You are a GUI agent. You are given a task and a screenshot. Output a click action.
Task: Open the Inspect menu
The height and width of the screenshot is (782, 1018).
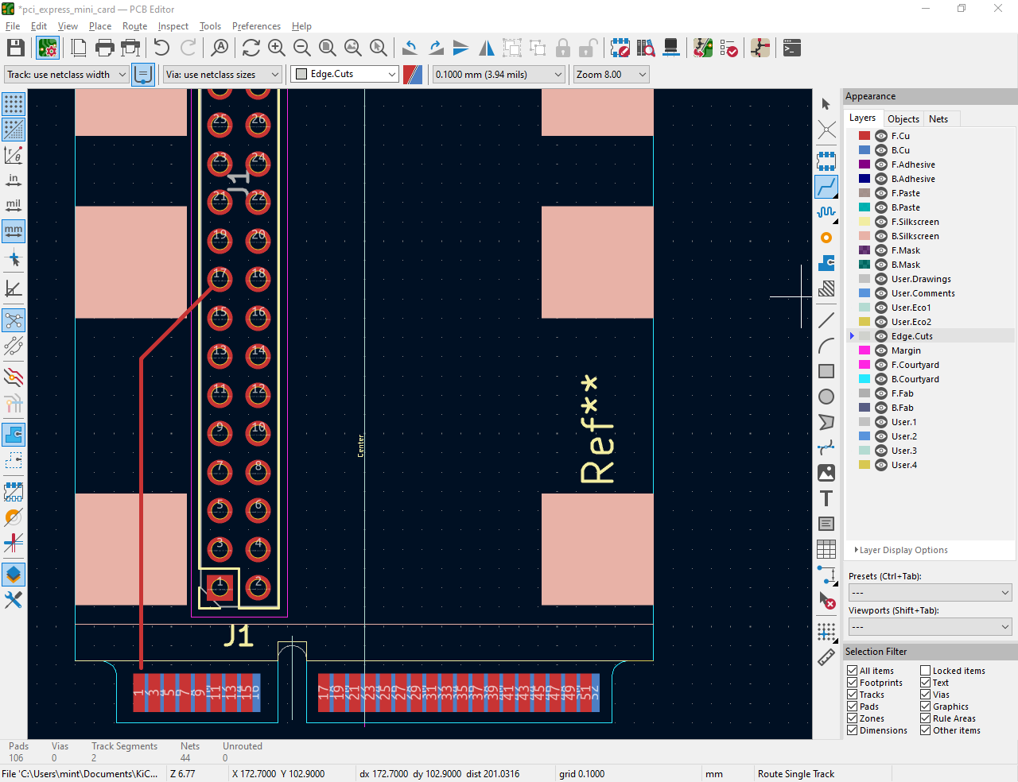click(173, 26)
